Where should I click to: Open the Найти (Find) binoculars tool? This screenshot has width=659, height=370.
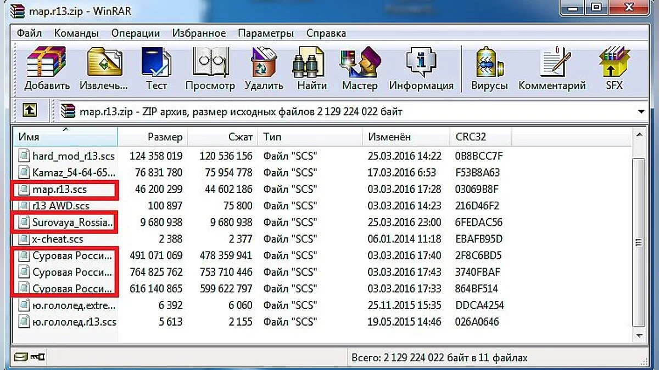point(312,62)
